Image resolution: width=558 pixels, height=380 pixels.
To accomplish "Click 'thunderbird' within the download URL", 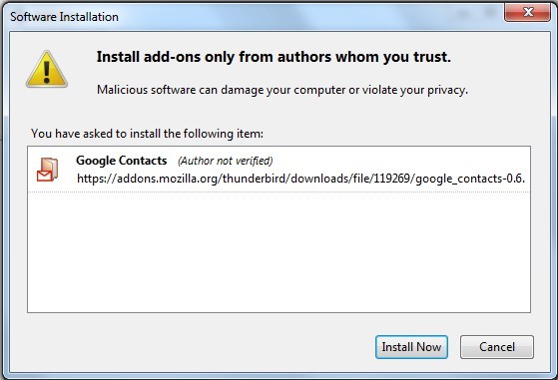I will coord(255,179).
